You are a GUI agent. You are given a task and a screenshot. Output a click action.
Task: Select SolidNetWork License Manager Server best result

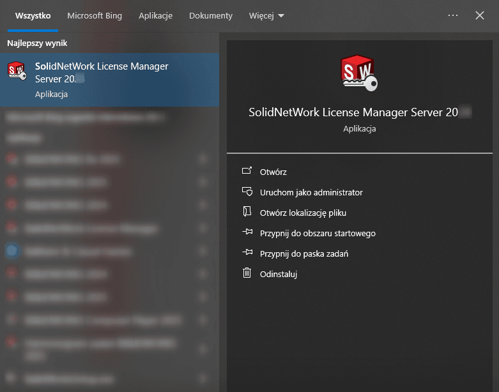[x=109, y=80]
